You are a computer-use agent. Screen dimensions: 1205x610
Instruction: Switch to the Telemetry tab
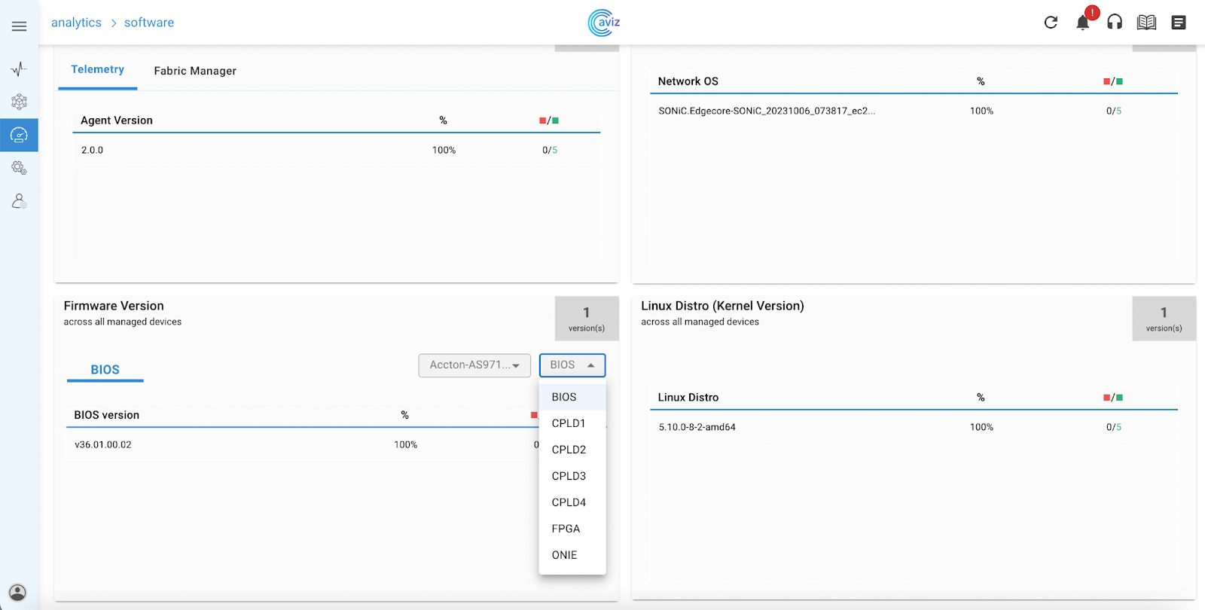[98, 69]
